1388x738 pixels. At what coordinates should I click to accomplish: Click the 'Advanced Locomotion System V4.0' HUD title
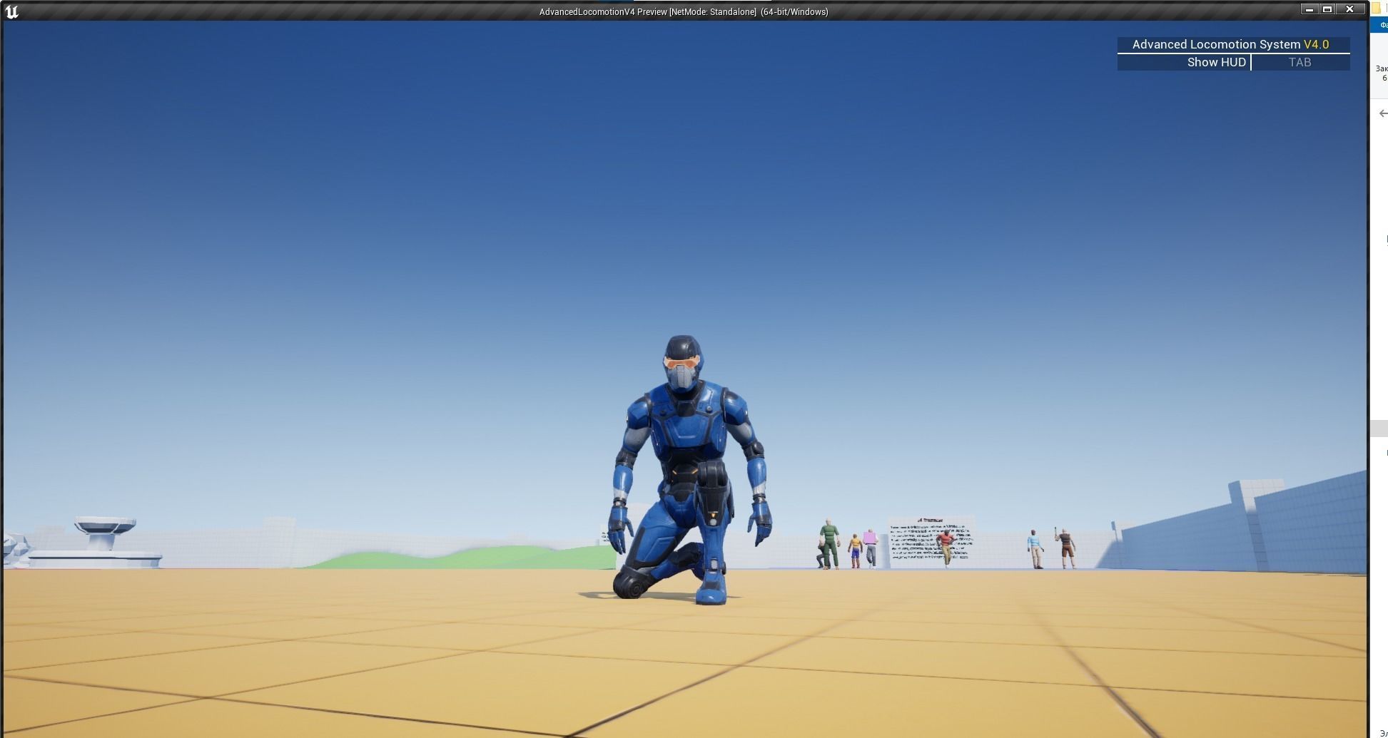(x=1230, y=44)
